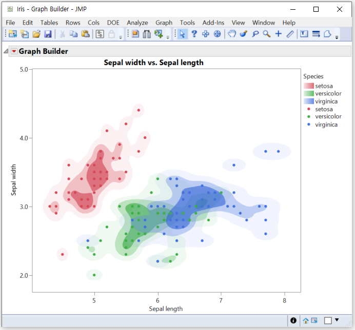Select the Crosshairs tool

tap(279, 34)
